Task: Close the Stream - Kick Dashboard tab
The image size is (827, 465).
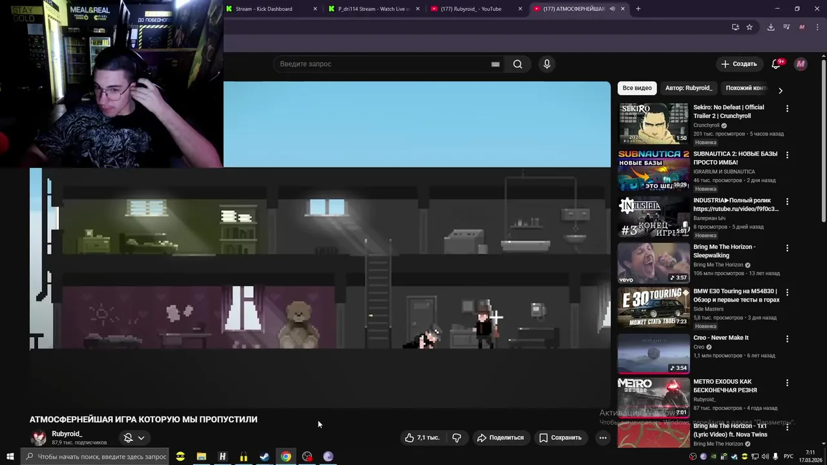Action: point(315,9)
